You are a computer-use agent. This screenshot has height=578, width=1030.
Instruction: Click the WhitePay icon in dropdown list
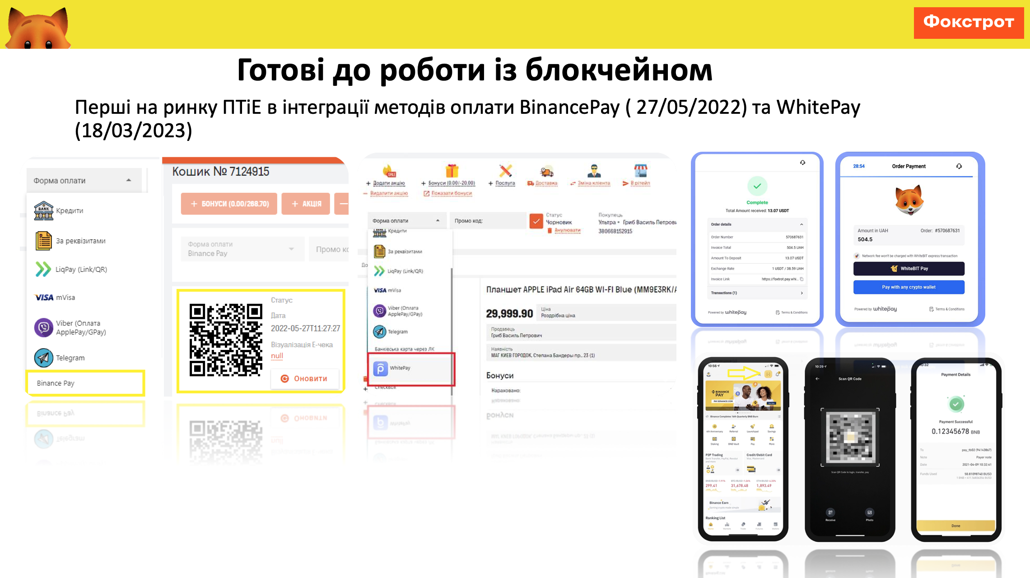[x=381, y=368]
